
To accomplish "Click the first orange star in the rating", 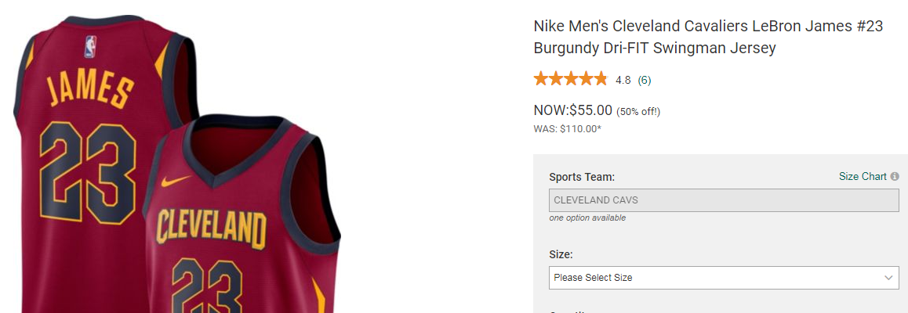I will pyautogui.click(x=541, y=79).
